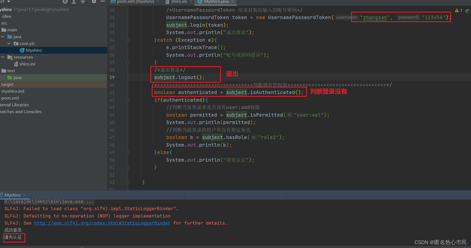Click the fold end marker at line 53
Screen dimensions: 471x248
pos(128,182)
